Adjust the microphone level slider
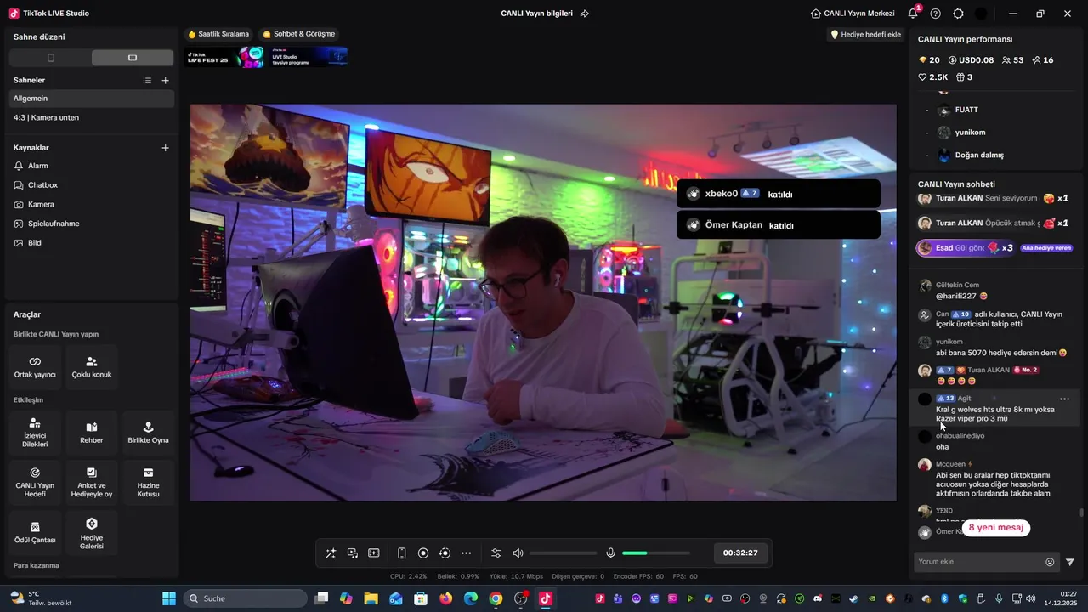This screenshot has height=612, width=1088. pos(656,553)
